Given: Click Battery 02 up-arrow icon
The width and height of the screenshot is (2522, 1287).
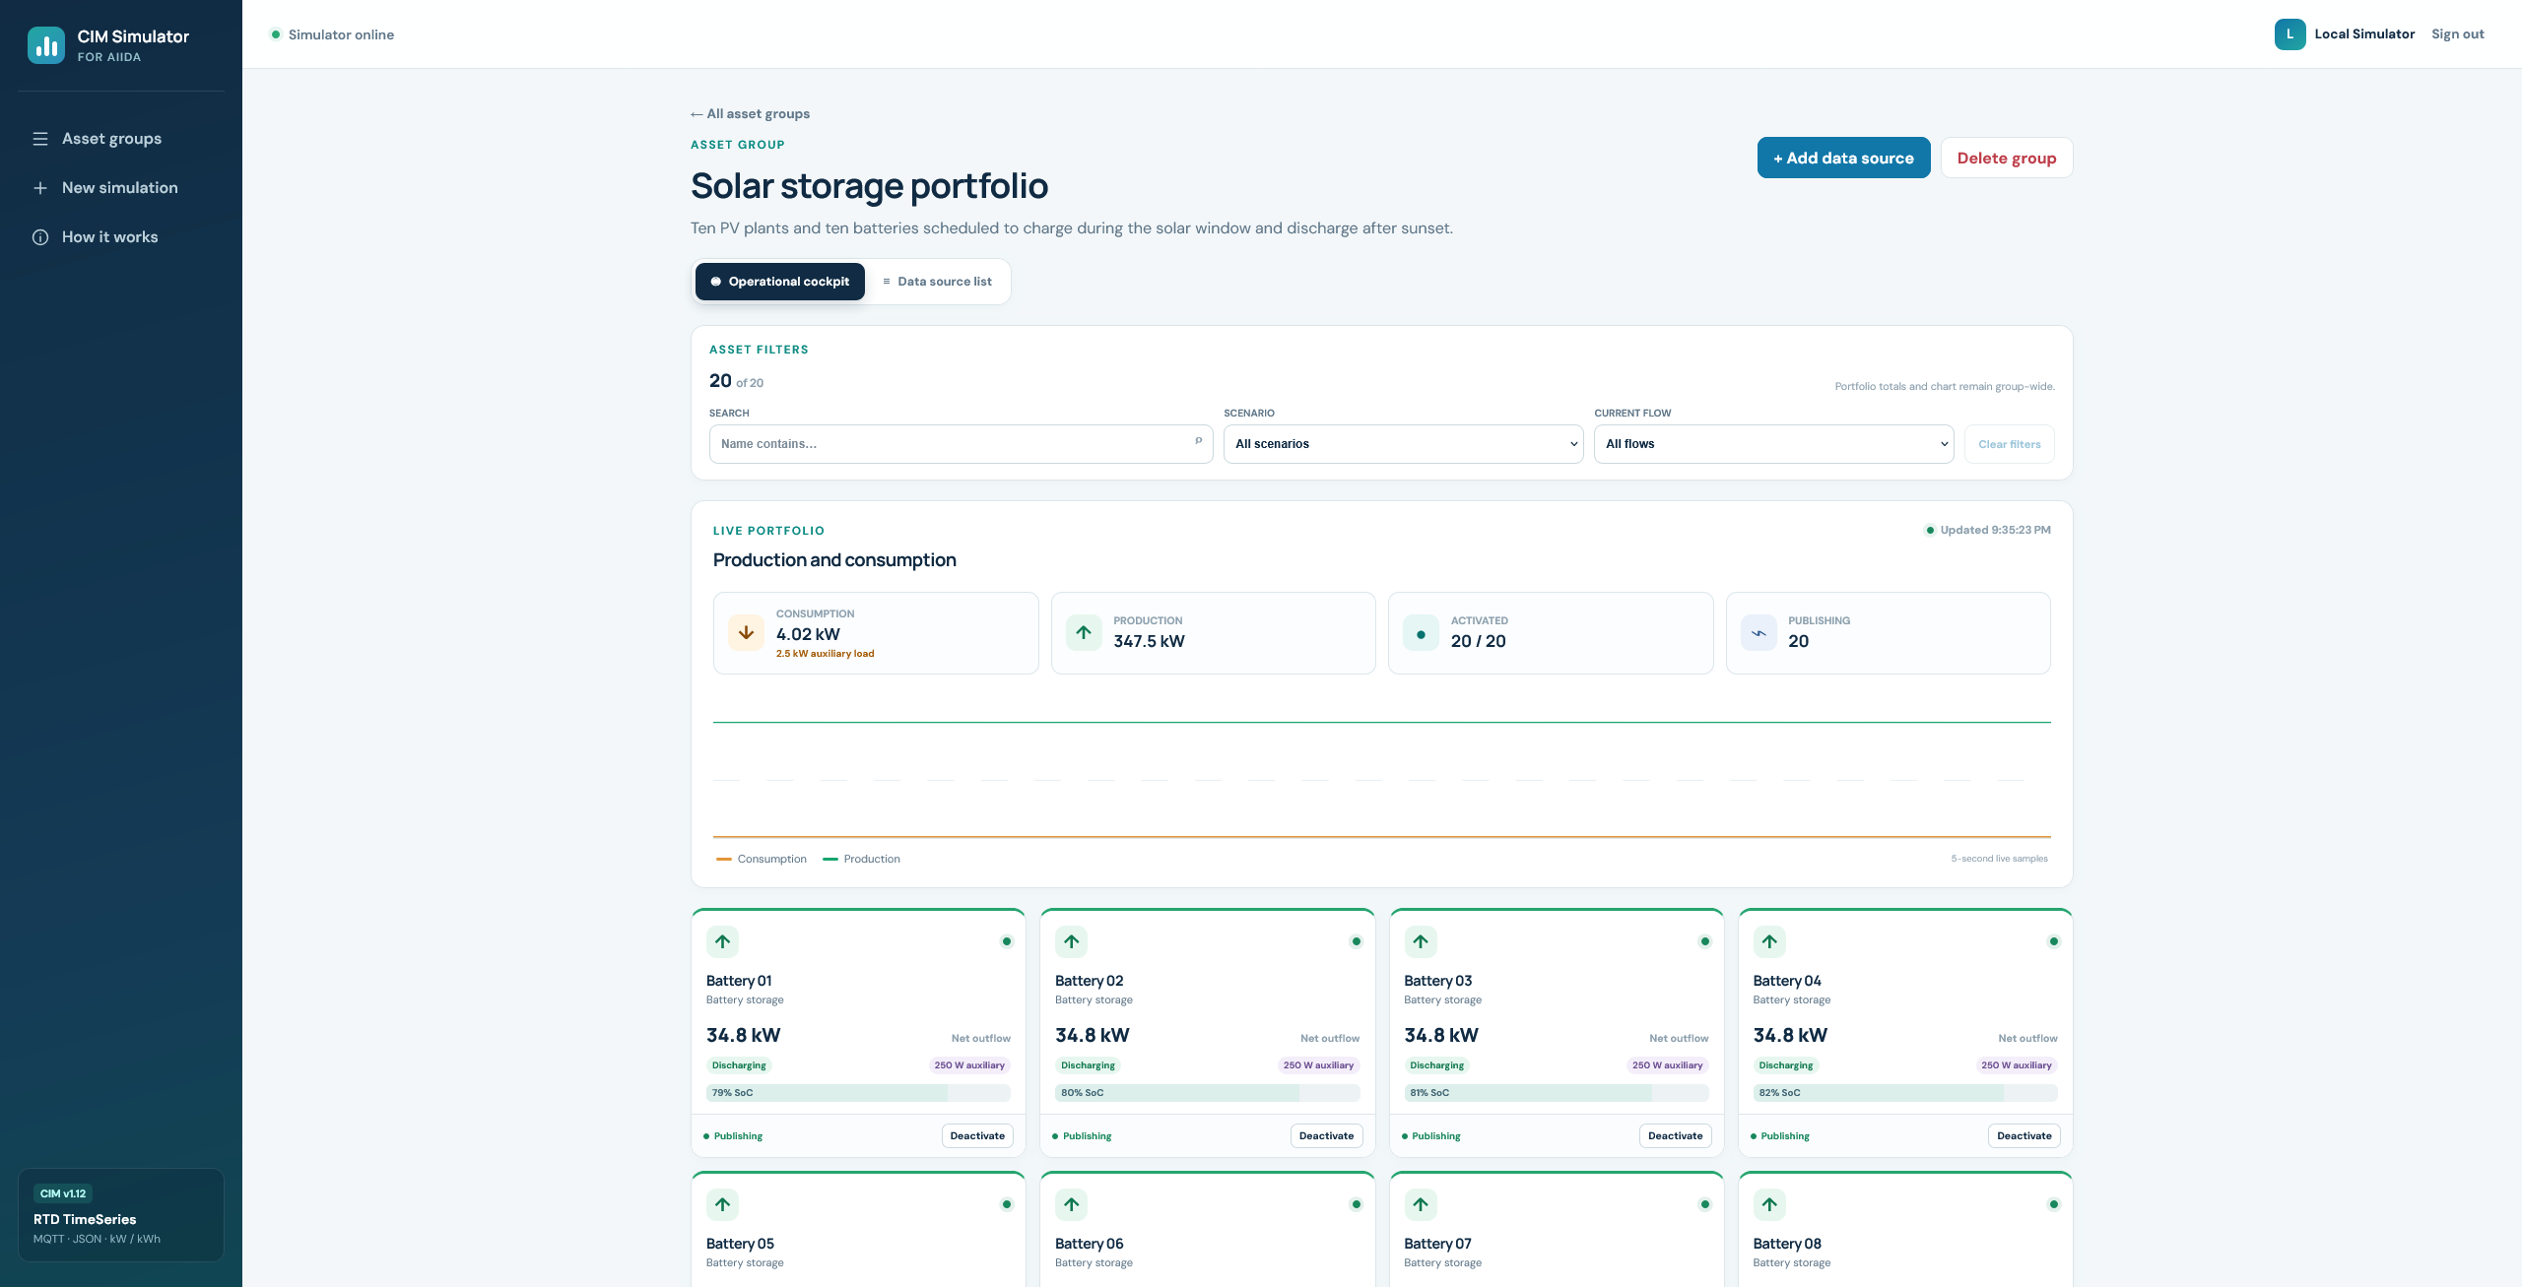Looking at the screenshot, I should click(x=1072, y=941).
